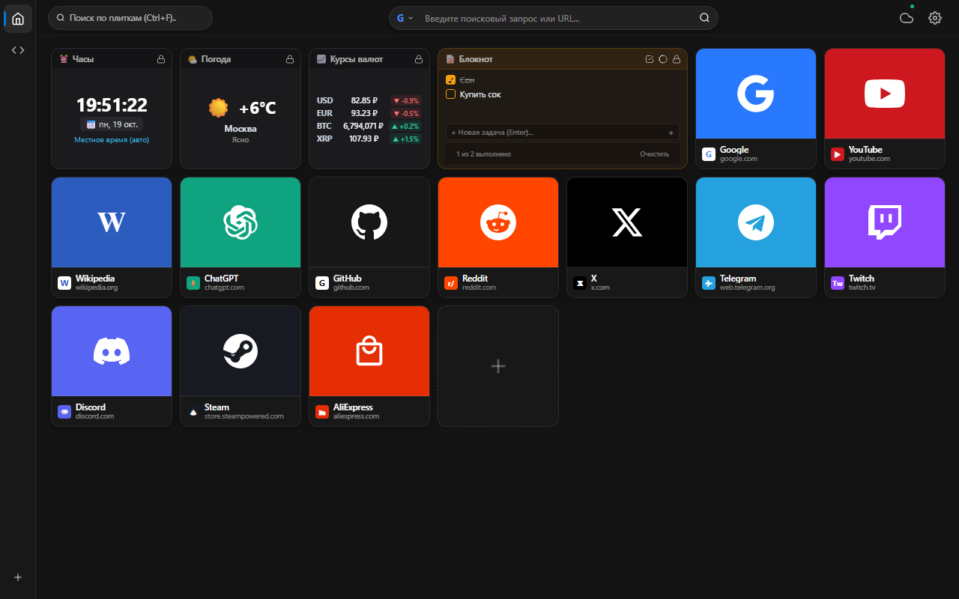Open the Twitch tile
Screen dimensions: 959x599
(x=885, y=237)
